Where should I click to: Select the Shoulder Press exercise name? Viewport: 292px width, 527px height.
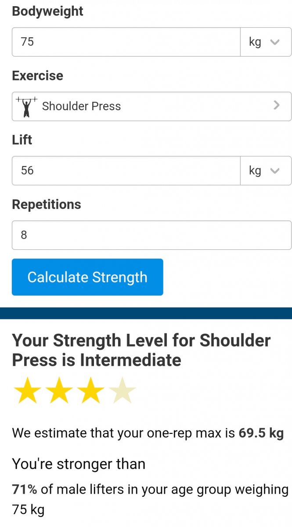pyautogui.click(x=81, y=106)
